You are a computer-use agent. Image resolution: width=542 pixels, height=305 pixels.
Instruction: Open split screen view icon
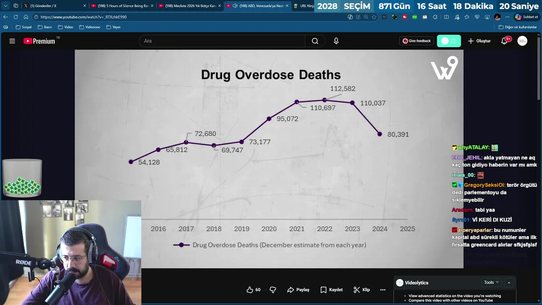tap(446, 17)
